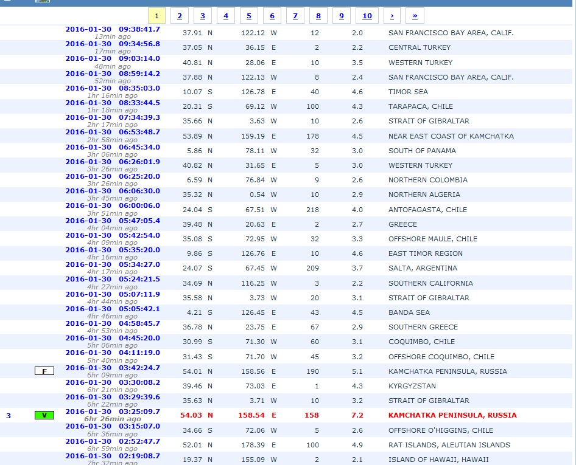
Task: Open the 02:19:08.7 Hawaii earthquake
Action: click(113, 456)
